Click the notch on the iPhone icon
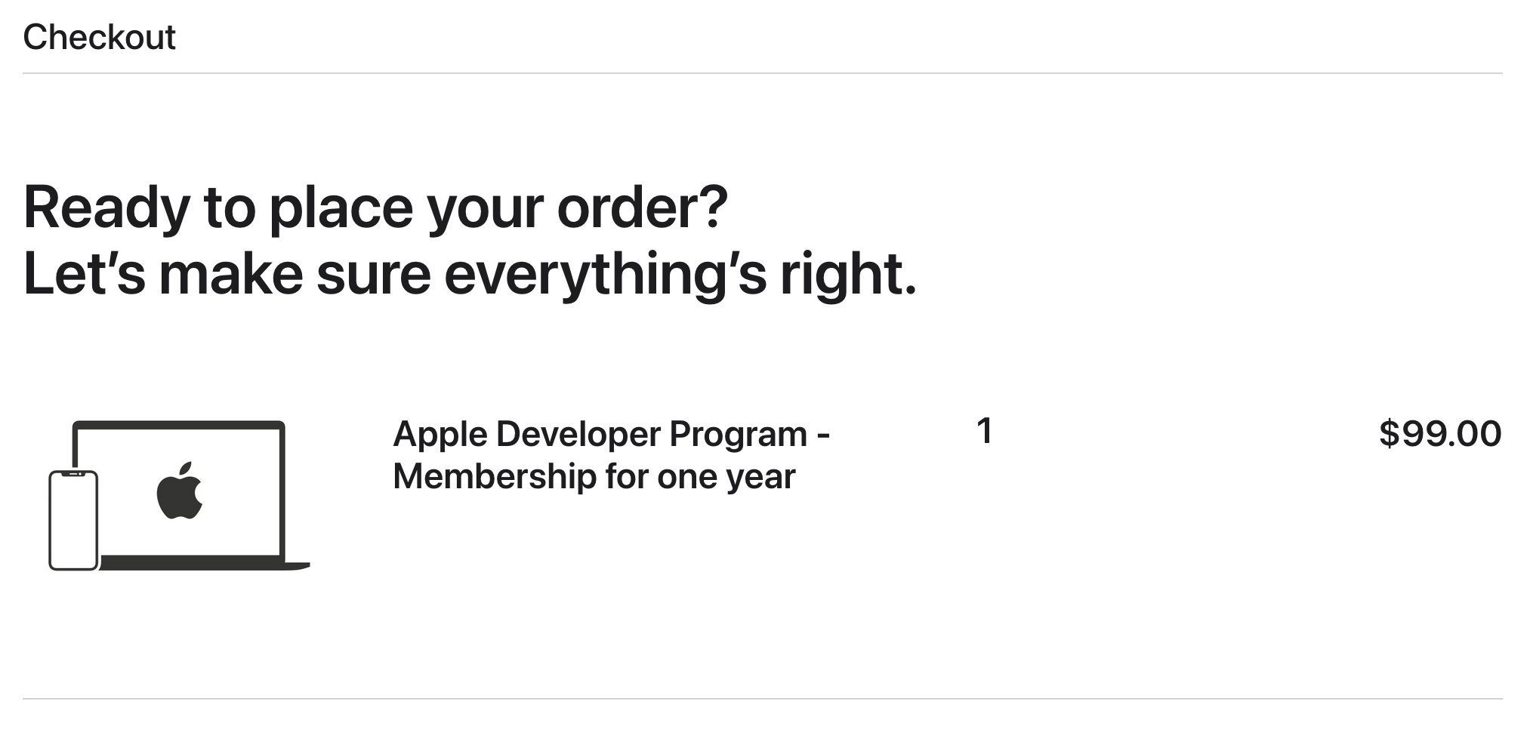The height and width of the screenshot is (729, 1530). 73,474
